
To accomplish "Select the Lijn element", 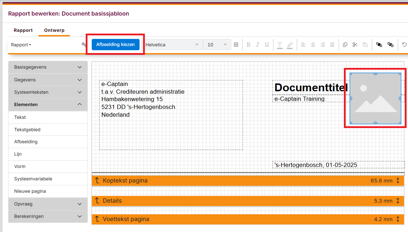I will point(48,154).
